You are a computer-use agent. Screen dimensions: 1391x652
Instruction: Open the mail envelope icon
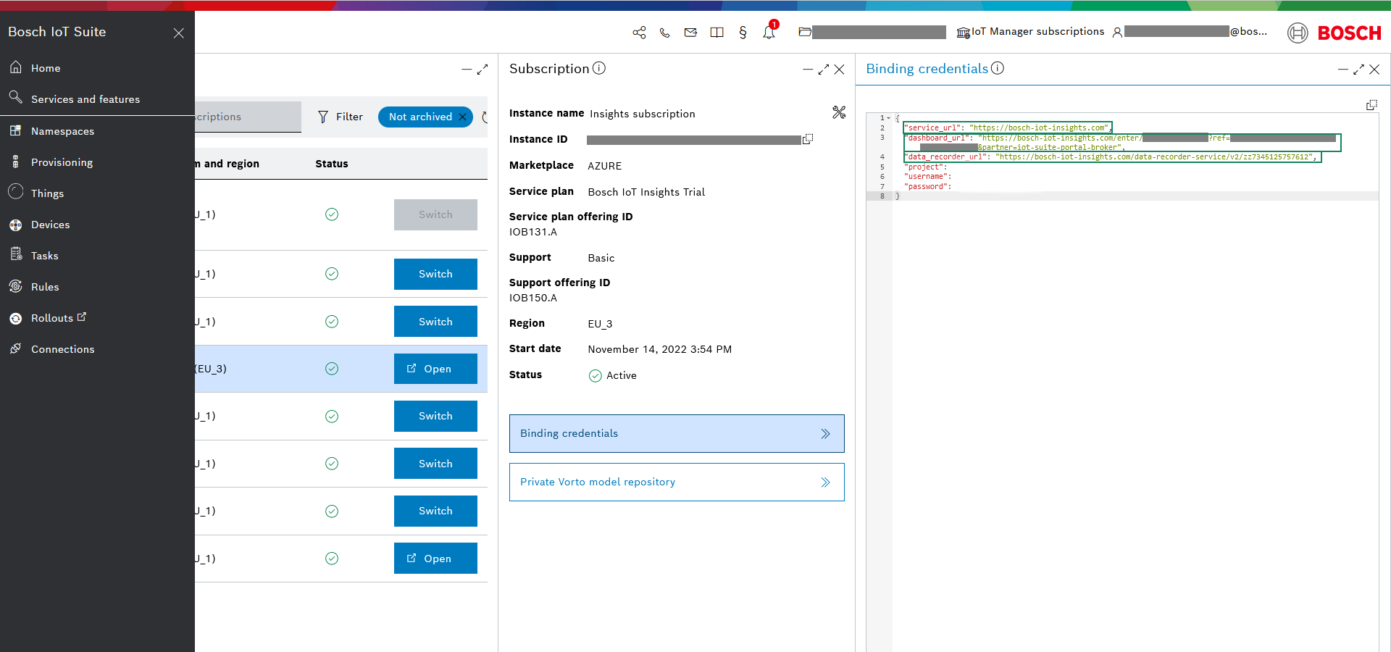[x=690, y=33]
